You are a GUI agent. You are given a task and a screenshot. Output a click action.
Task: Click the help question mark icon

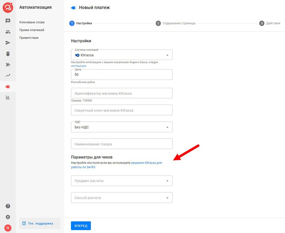[x=8, y=206]
